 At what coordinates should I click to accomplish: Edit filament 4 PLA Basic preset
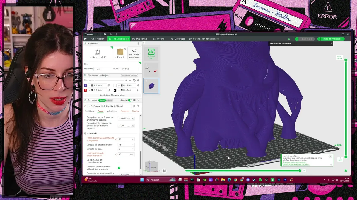[x=138, y=90]
